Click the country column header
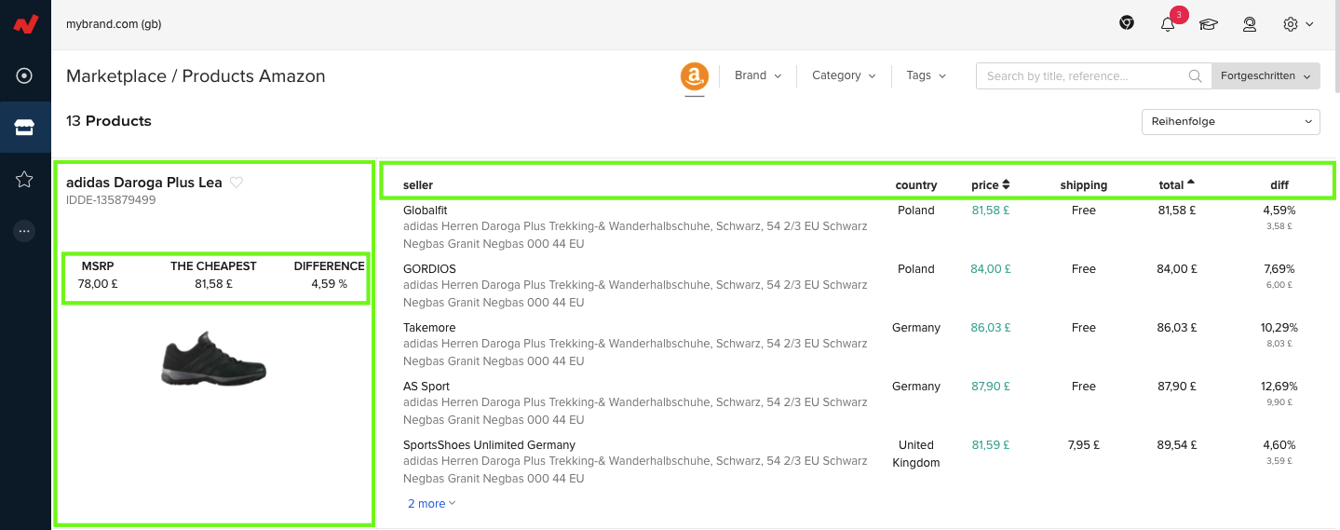Screen dimensions: 1340x530 [x=915, y=185]
